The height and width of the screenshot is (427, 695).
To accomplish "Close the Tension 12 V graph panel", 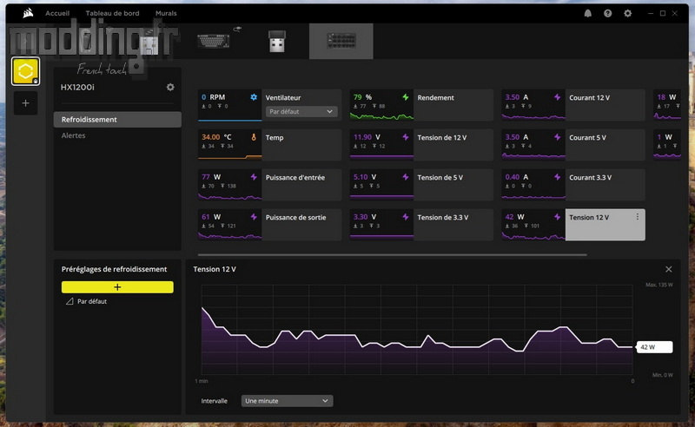I will (668, 269).
